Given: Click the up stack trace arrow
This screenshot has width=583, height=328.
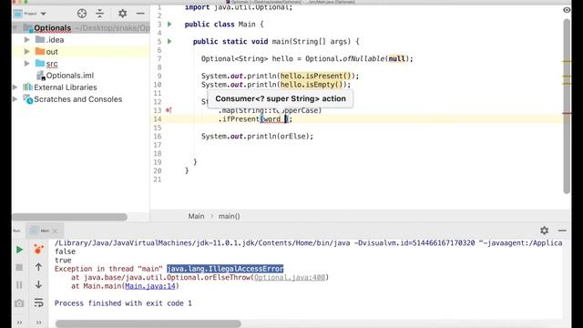Looking at the screenshot, I should (x=38, y=267).
